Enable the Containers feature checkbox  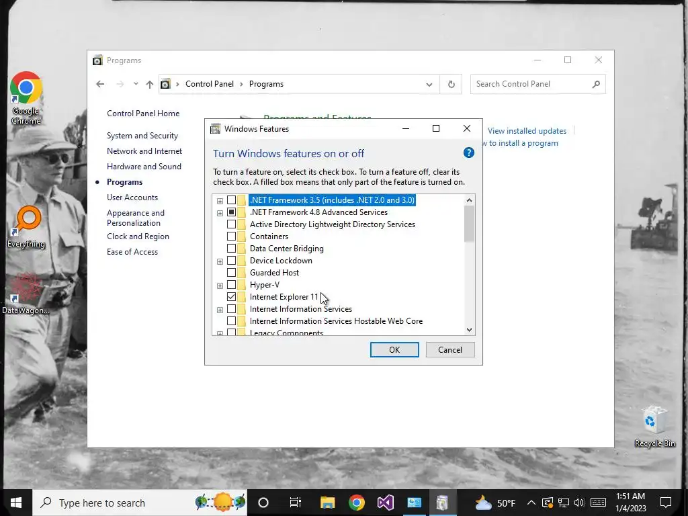(x=231, y=236)
